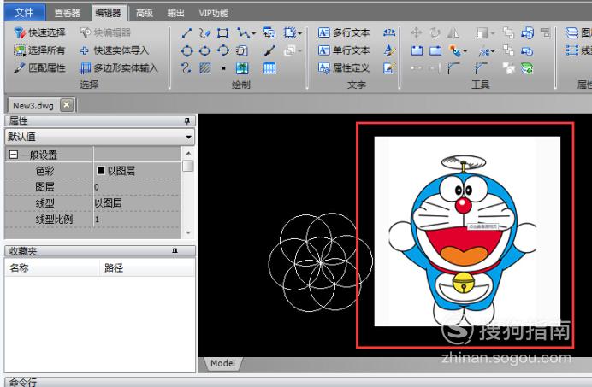Click the 路径 column header in Favorites

(147, 267)
